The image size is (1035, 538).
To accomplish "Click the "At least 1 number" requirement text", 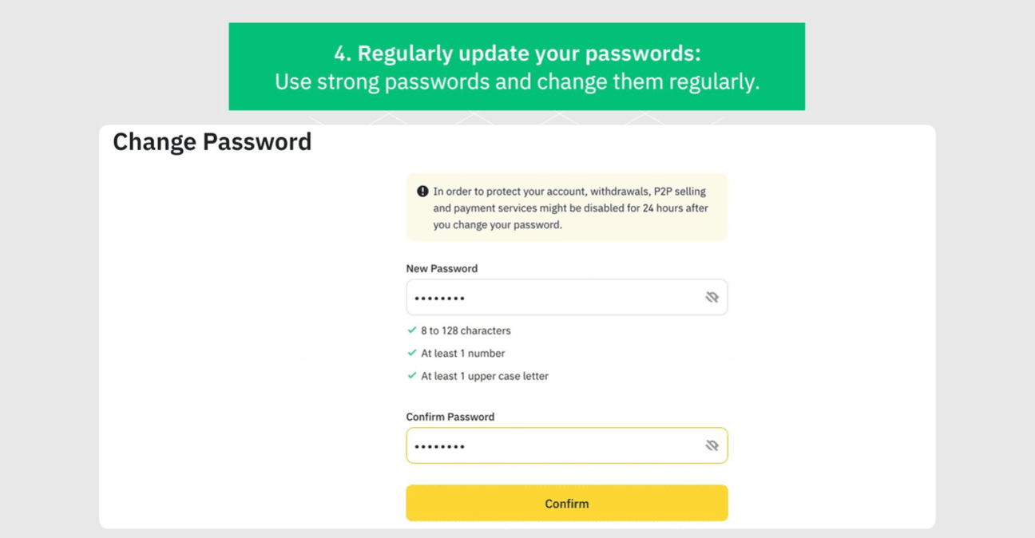I will (463, 353).
